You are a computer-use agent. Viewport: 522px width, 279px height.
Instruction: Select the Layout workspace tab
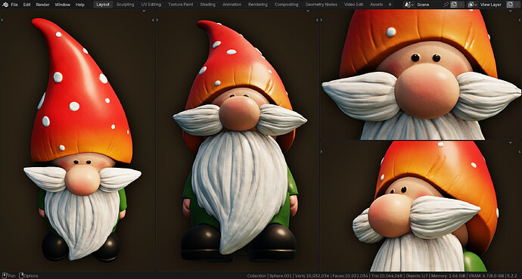[103, 5]
